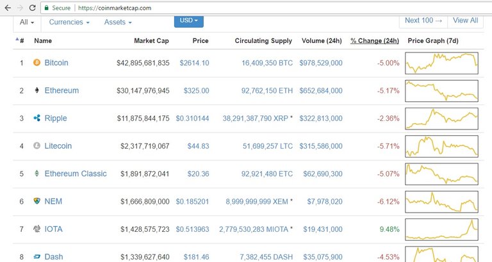Click the Ethereum Classic logo icon
The width and height of the screenshot is (492, 262).
pyautogui.click(x=37, y=174)
